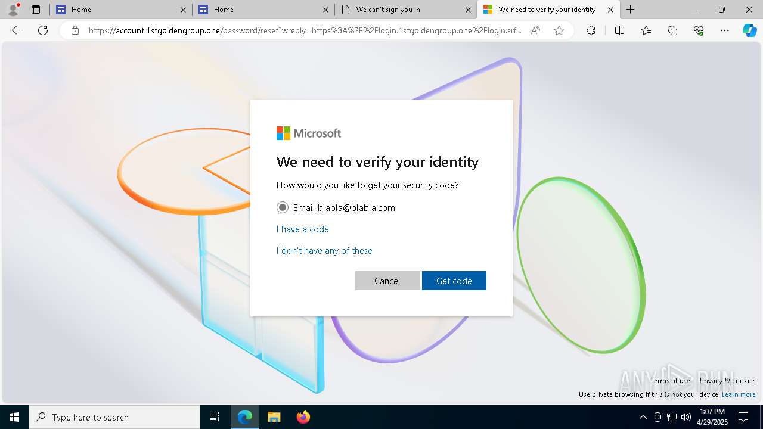Reload the page with the refresh icon
Screen dimensions: 763x429
click(x=43, y=30)
